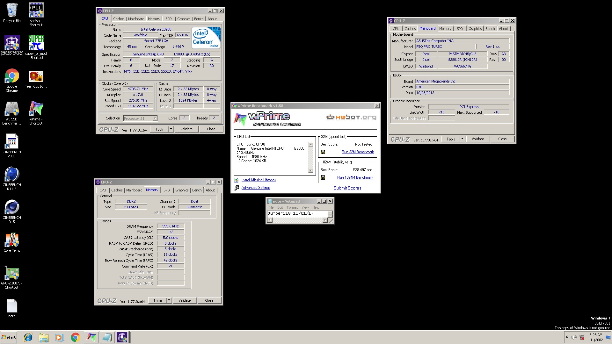The width and height of the screenshot is (612, 344).
Task: Click Run 32M Benchmark link
Action: point(358,152)
